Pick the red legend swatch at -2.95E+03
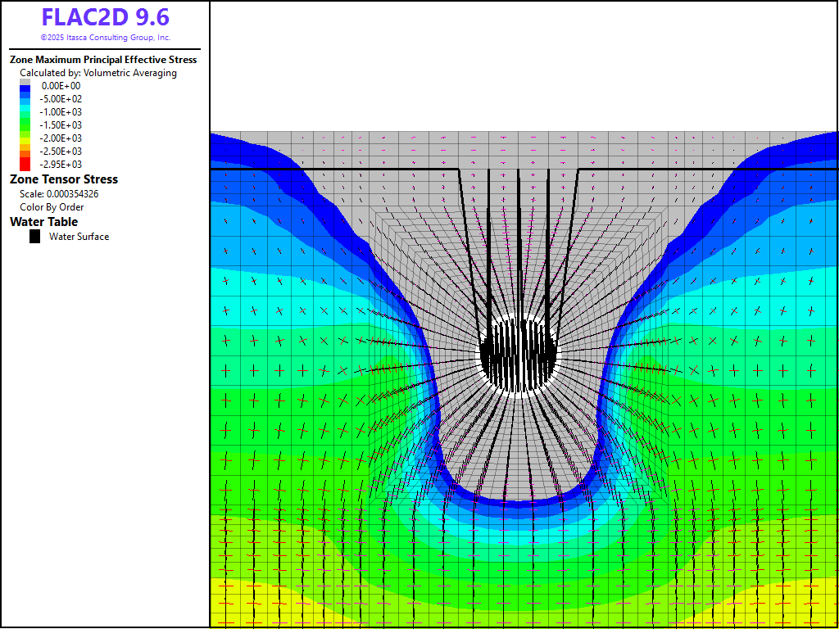The height and width of the screenshot is (629, 839). (25, 164)
